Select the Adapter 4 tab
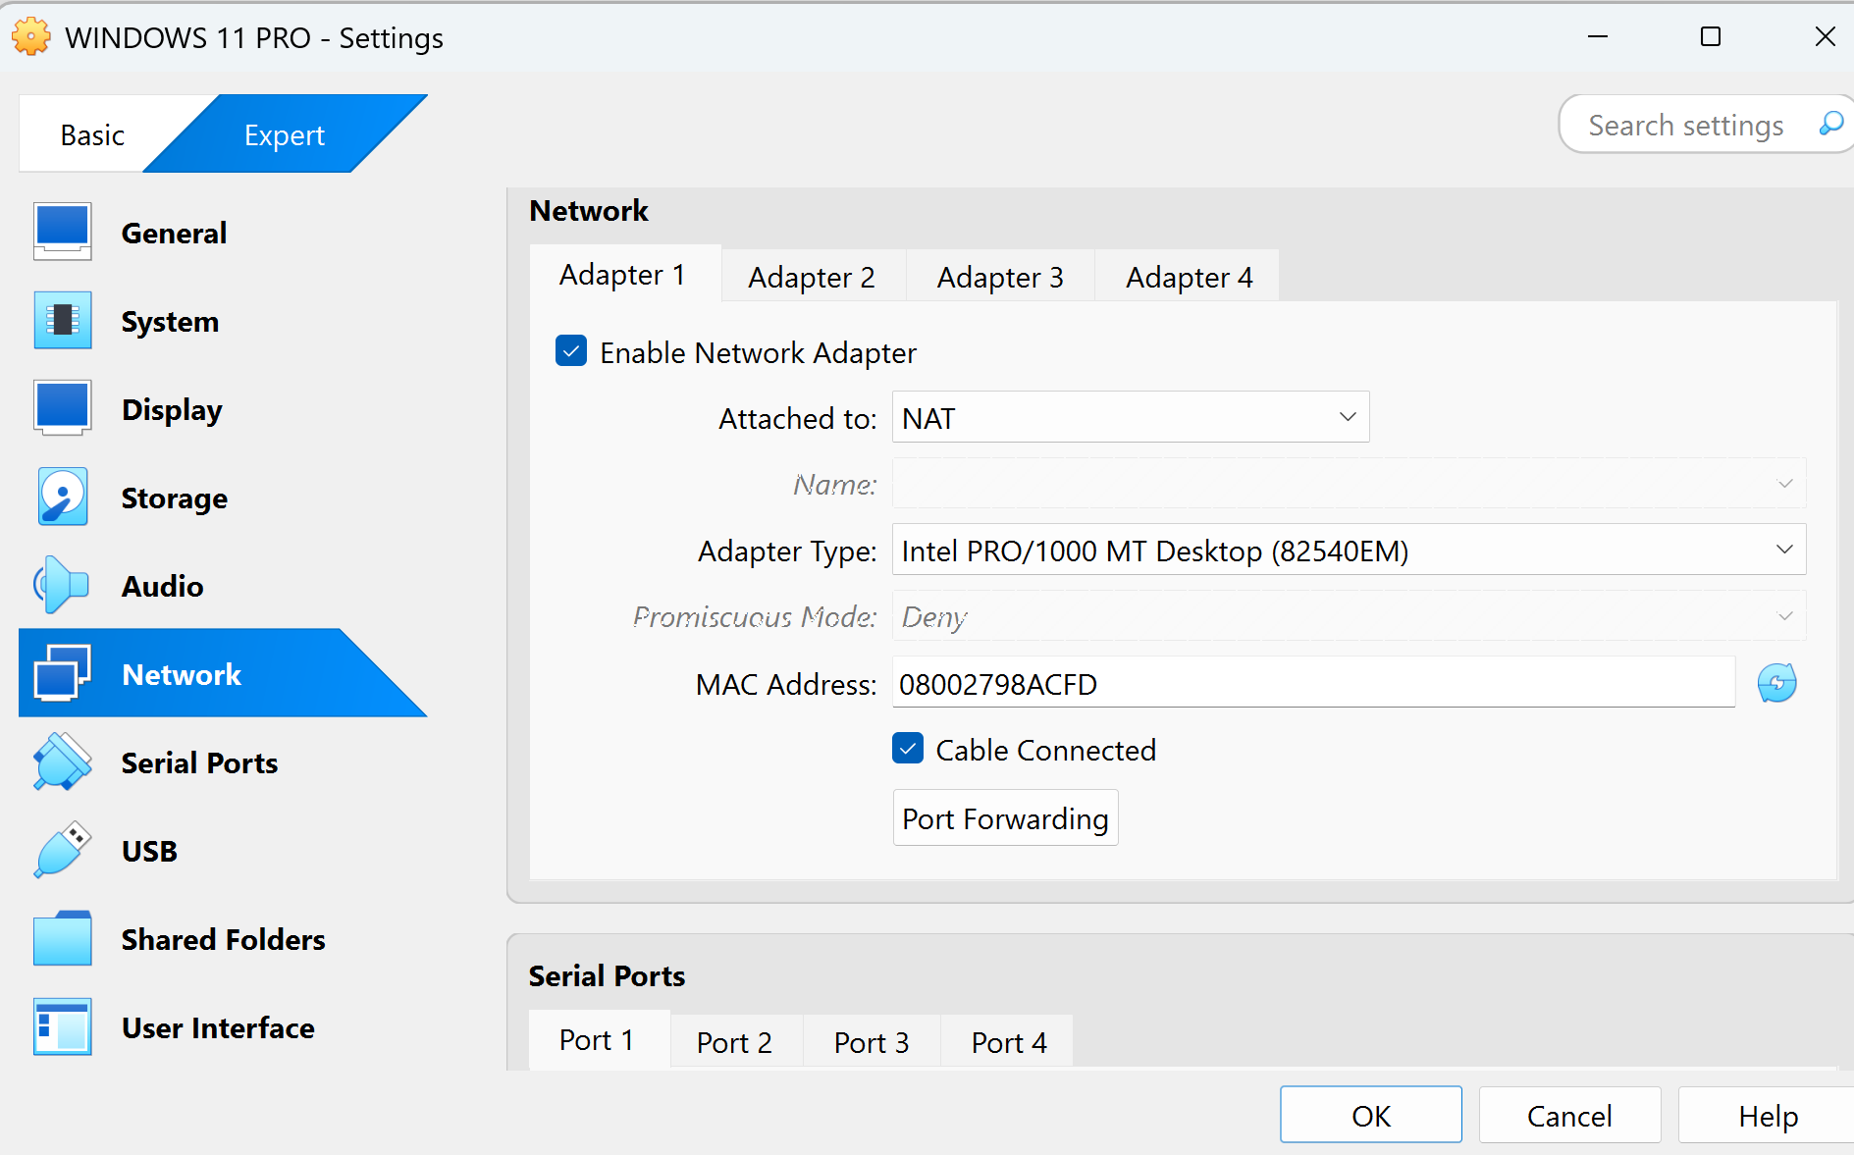1854x1155 pixels. coord(1189,278)
